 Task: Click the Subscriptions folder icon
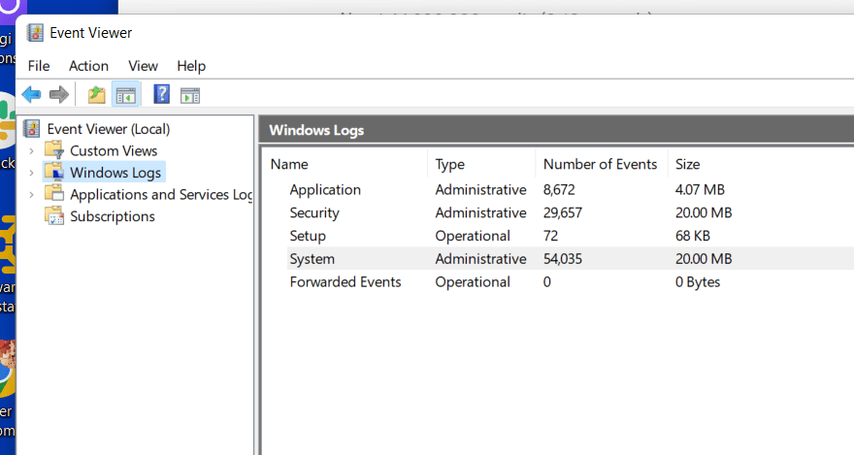[54, 215]
